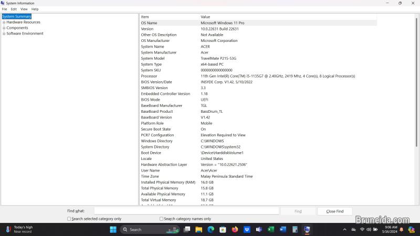Open the Windows Start menu
This screenshot has width=420, height=236.
(x=113, y=229)
